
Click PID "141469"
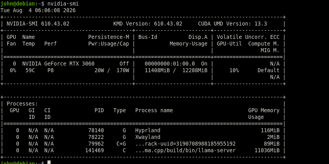tap(95, 151)
